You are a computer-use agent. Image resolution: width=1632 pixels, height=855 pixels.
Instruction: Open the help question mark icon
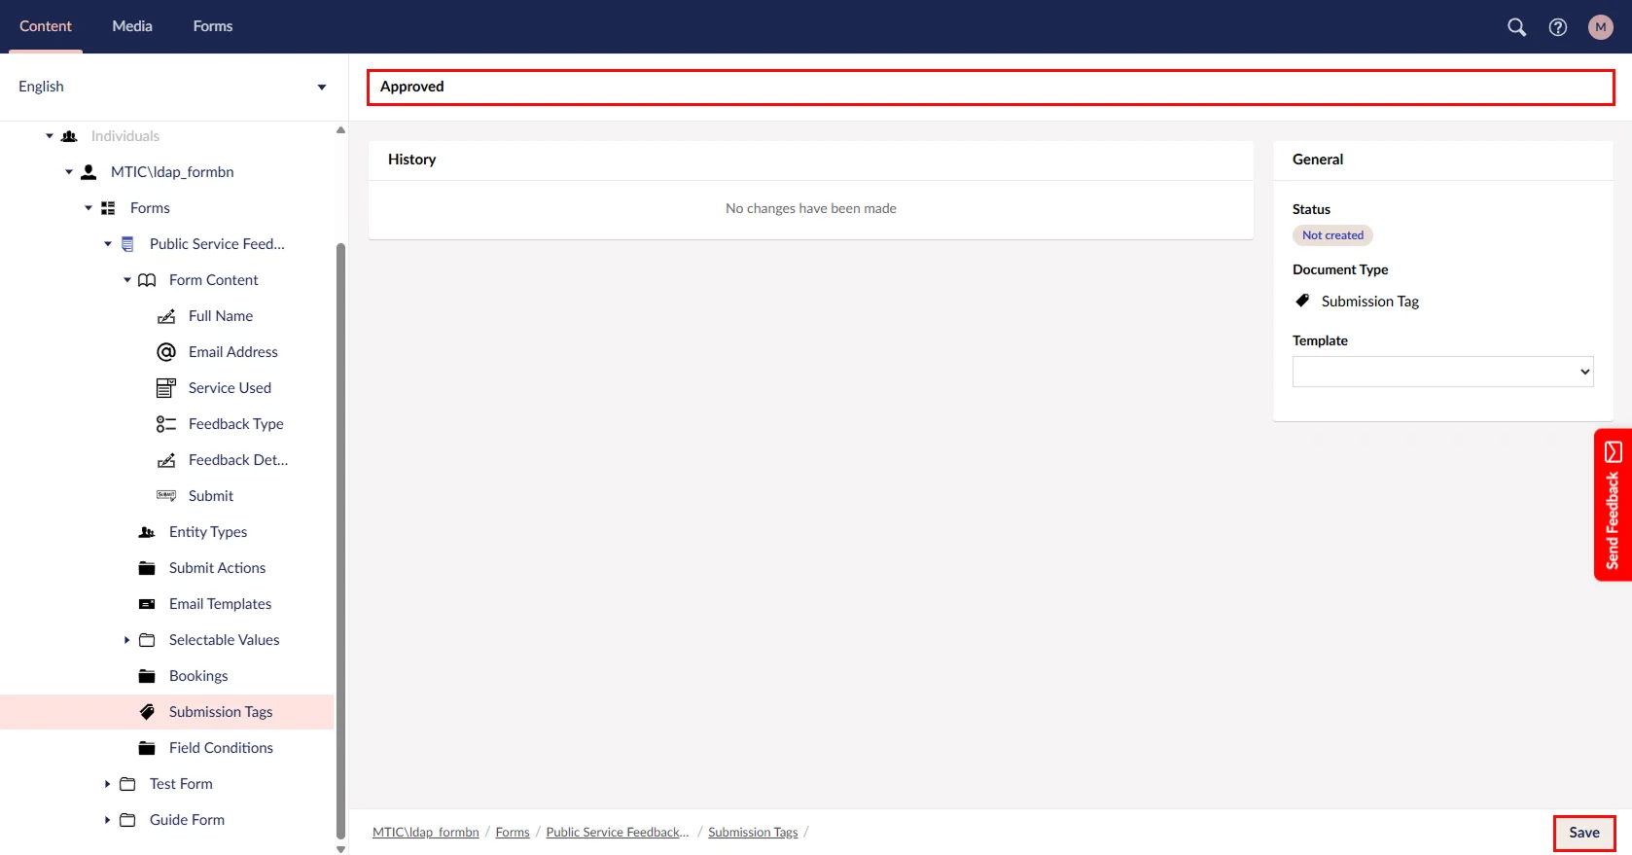pos(1558,27)
